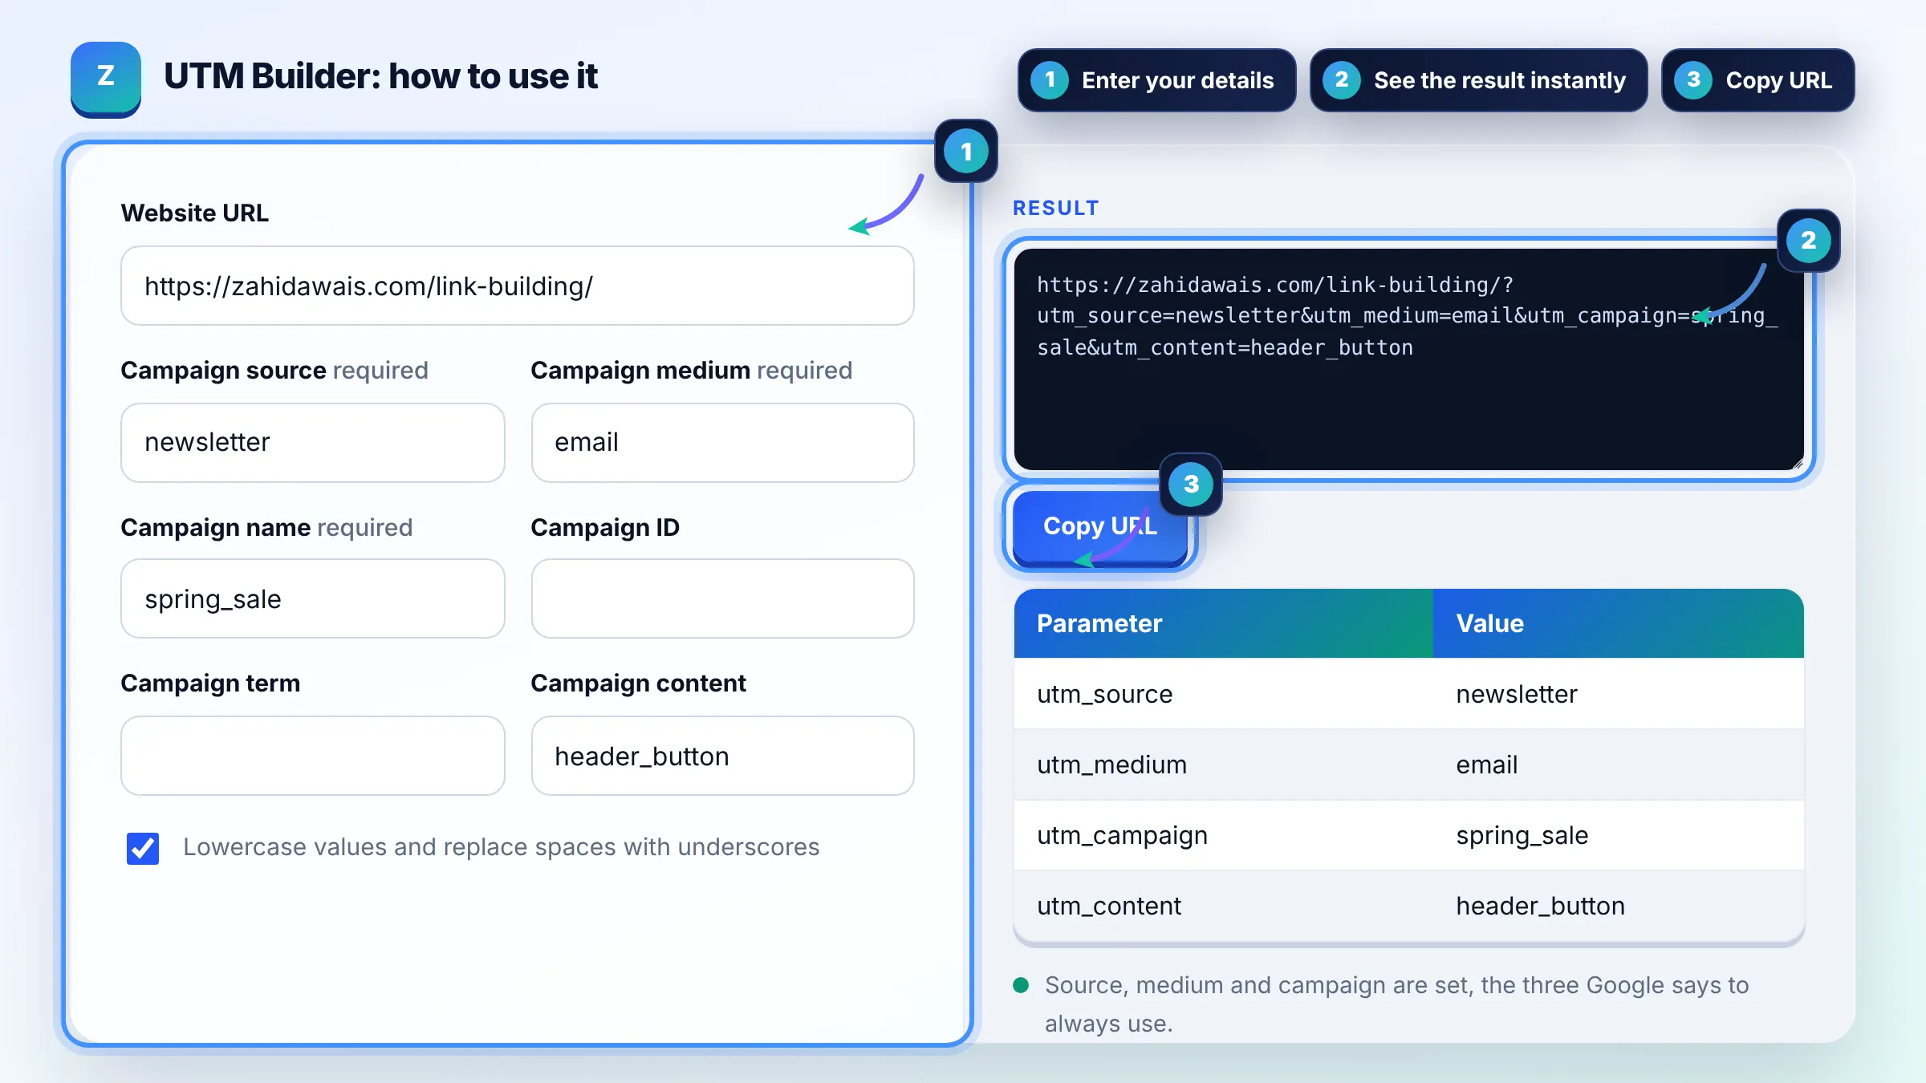
Task: Click the 'header_button' value in the table
Action: click(x=1541, y=906)
